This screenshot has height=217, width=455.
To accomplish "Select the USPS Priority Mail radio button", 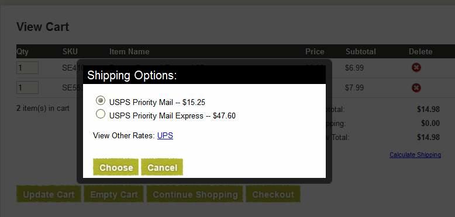I will pyautogui.click(x=101, y=101).
